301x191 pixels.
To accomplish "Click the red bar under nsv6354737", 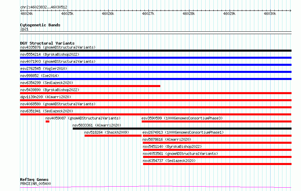I will (217, 164).
